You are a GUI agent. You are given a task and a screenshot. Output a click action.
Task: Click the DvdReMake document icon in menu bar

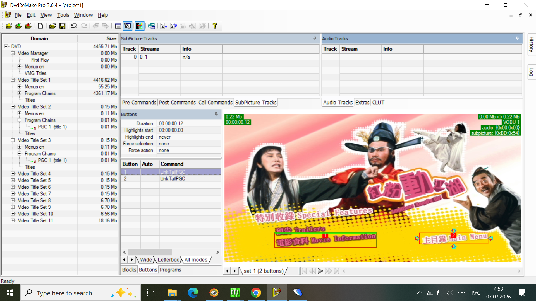(8, 15)
